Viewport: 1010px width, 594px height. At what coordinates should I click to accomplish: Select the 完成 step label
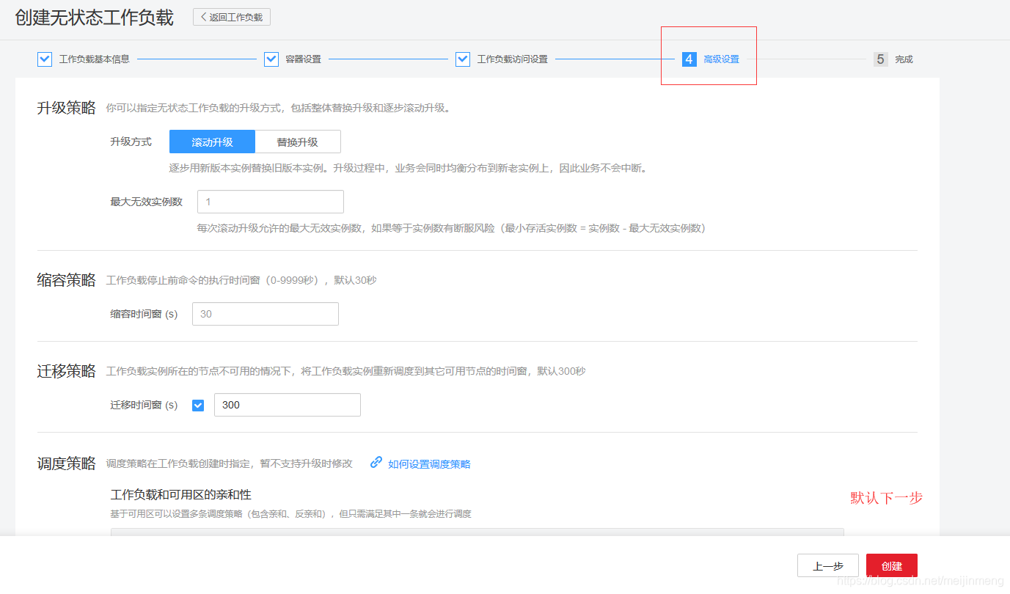[x=904, y=59]
